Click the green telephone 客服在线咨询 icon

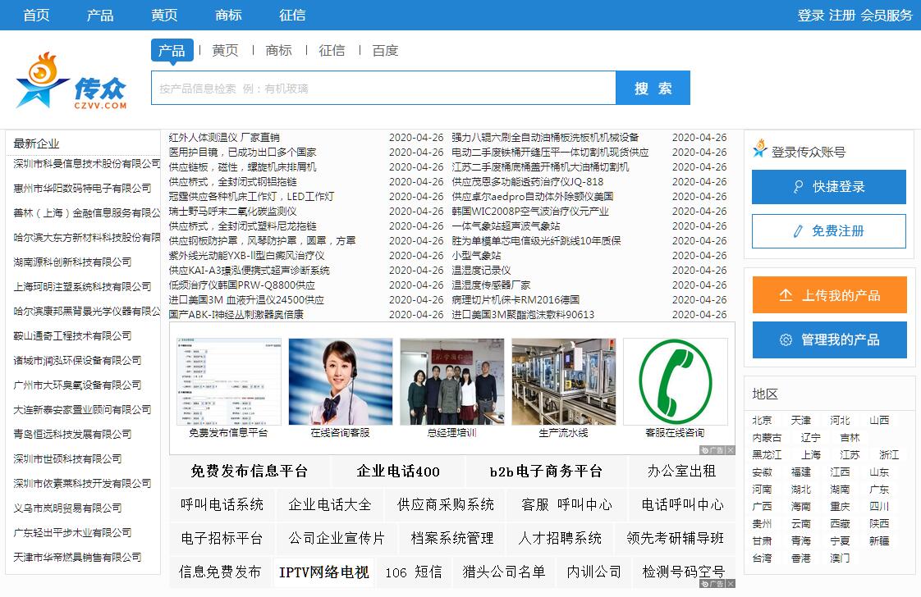[x=675, y=381]
